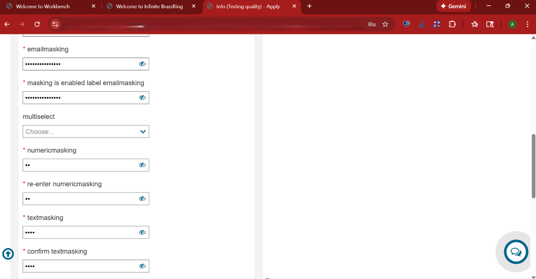536x279 pixels.
Task: Reveal the numericmasking field value
Action: [x=142, y=165]
